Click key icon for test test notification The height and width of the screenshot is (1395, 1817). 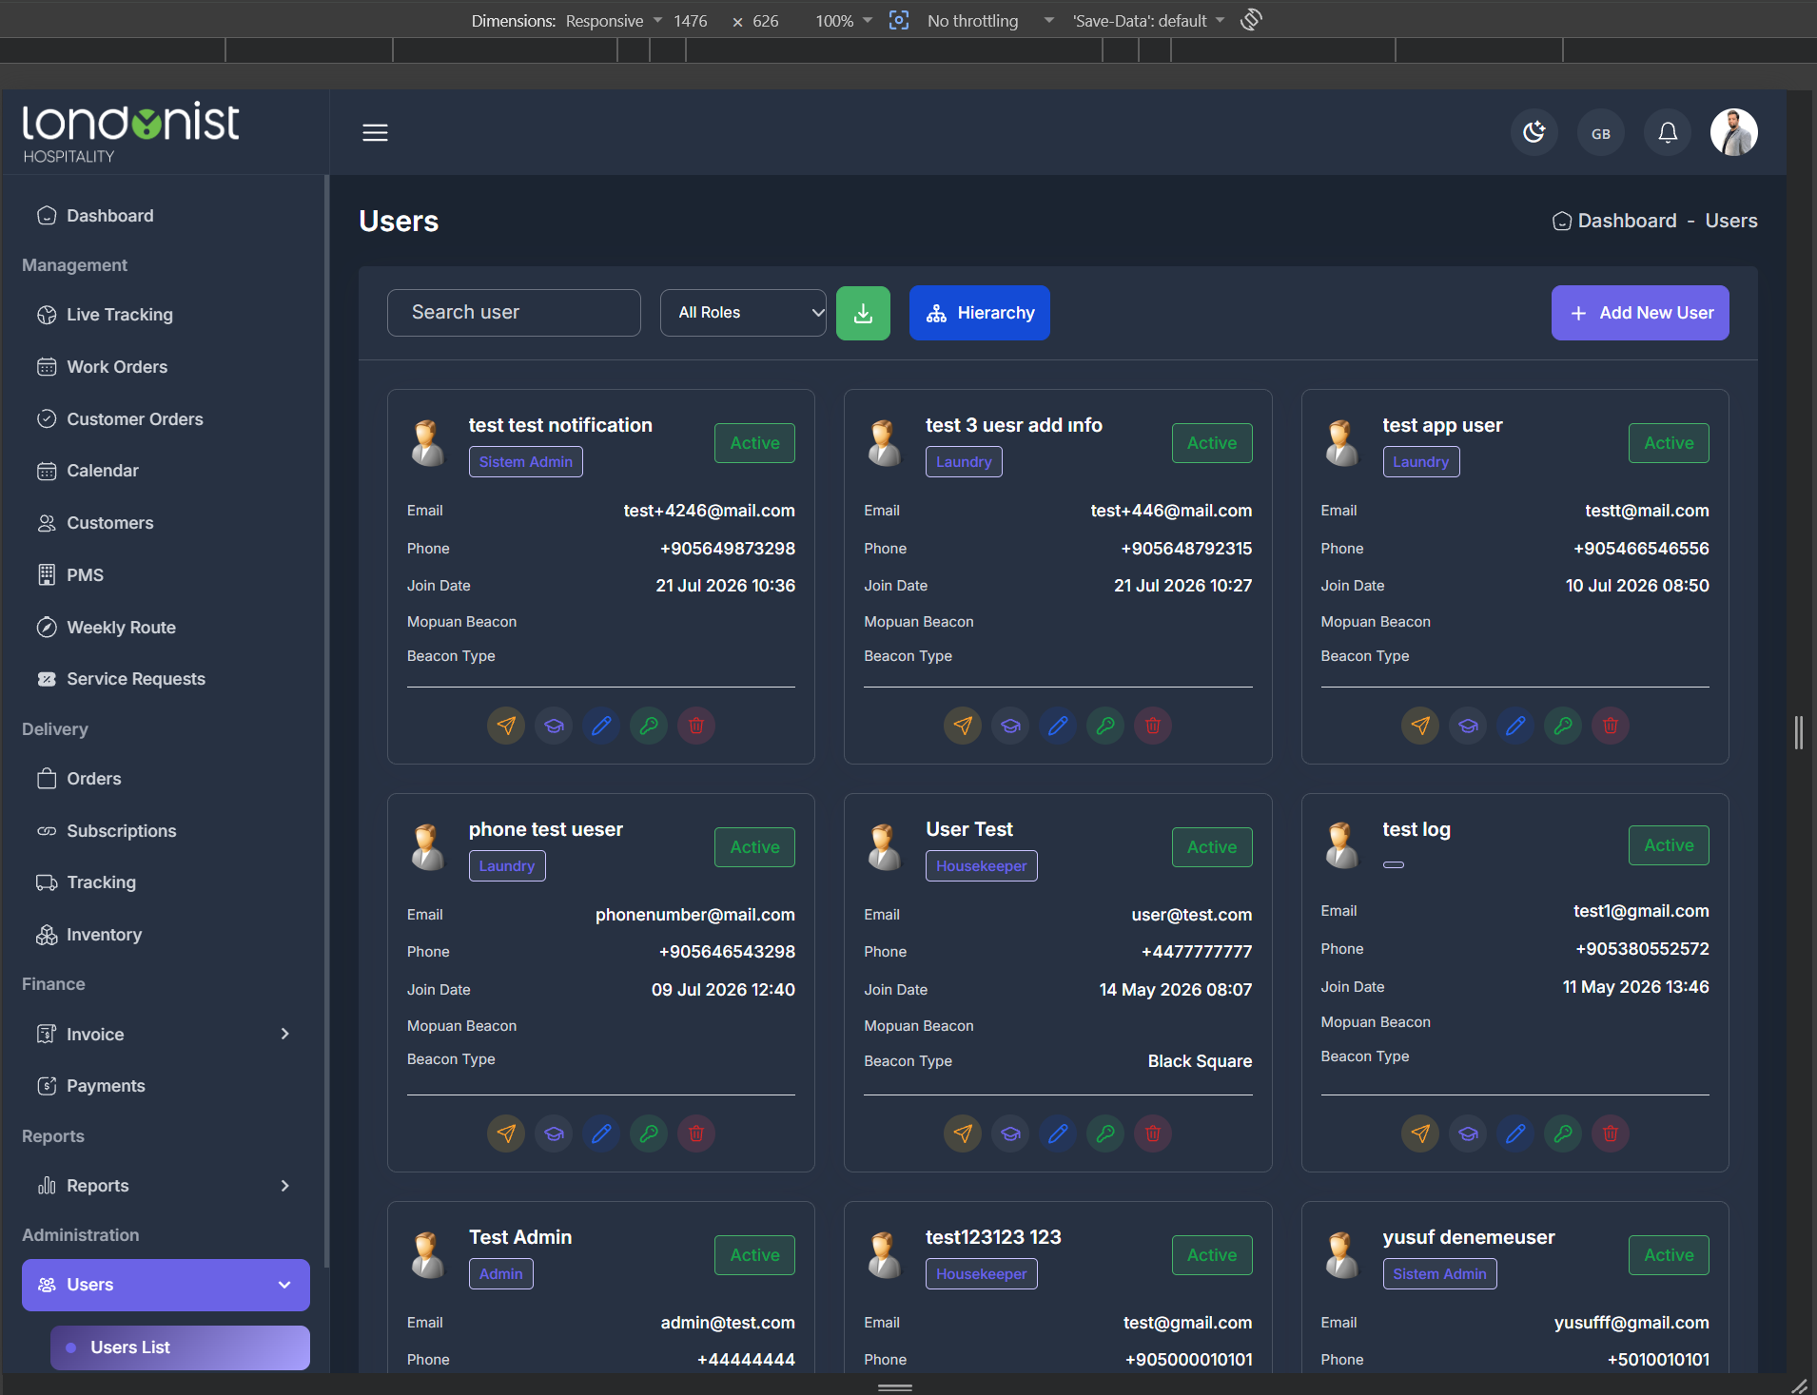[649, 726]
